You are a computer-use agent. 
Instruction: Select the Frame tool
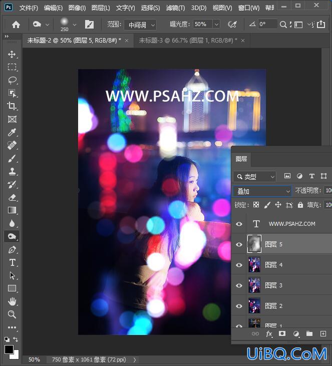12,119
